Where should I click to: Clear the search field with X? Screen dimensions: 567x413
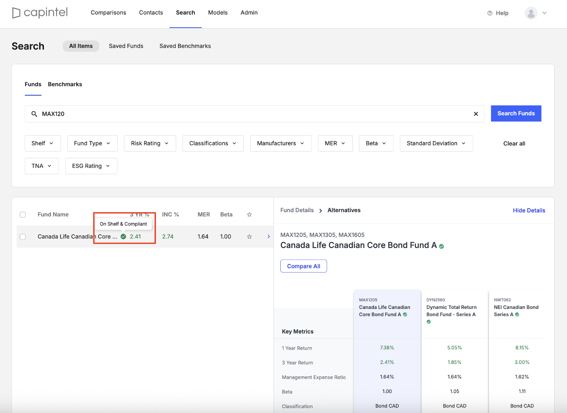pos(476,114)
